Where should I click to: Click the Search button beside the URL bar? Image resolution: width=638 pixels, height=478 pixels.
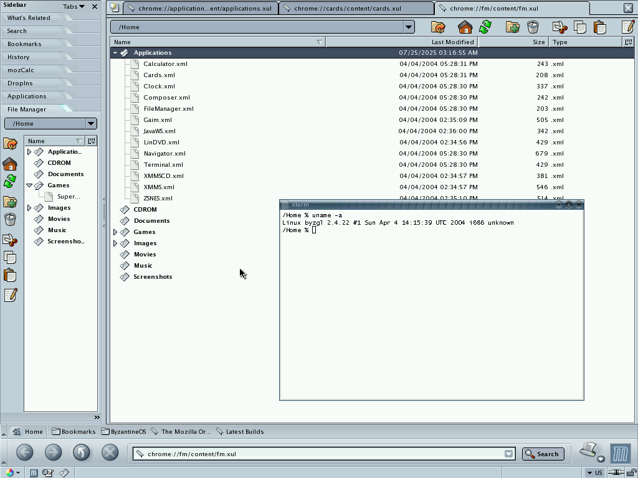(x=543, y=454)
